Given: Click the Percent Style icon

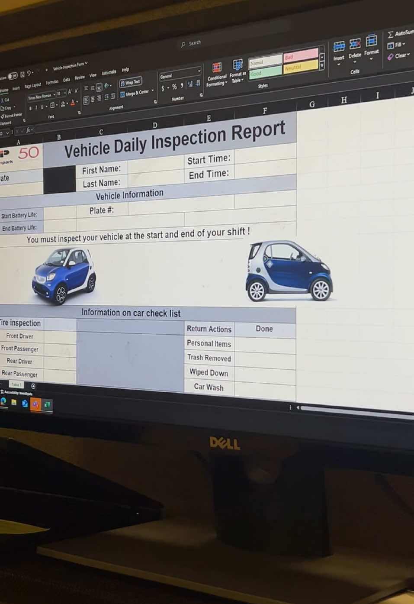Looking at the screenshot, I should coord(174,87).
